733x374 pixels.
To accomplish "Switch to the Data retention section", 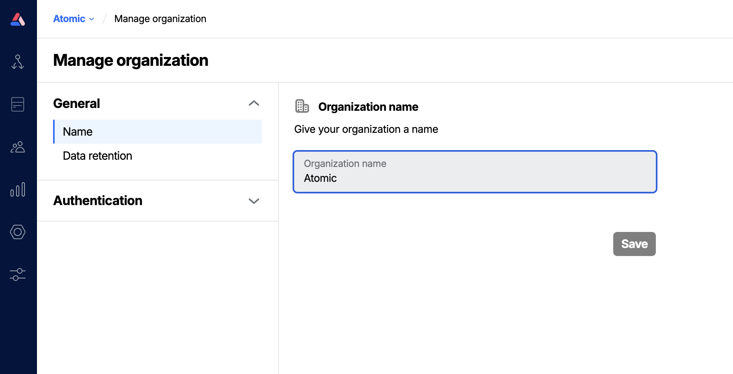I will [97, 156].
